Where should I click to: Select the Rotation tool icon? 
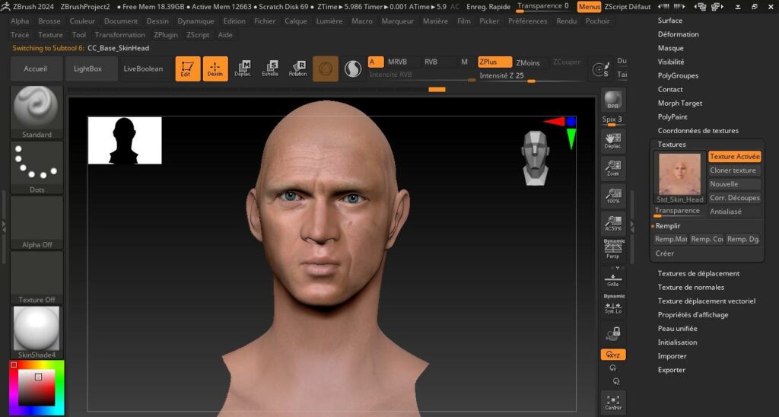click(x=297, y=68)
